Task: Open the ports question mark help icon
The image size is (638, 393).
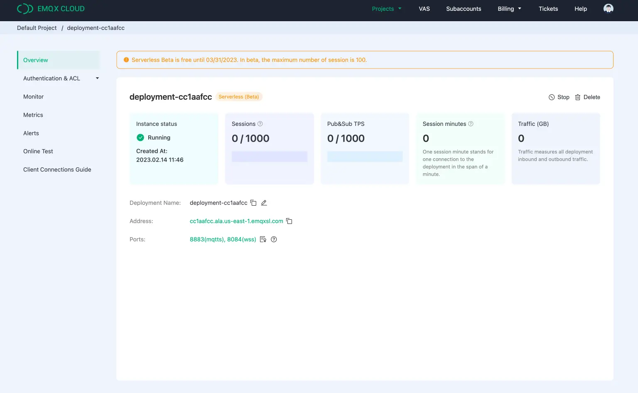Action: (x=274, y=239)
